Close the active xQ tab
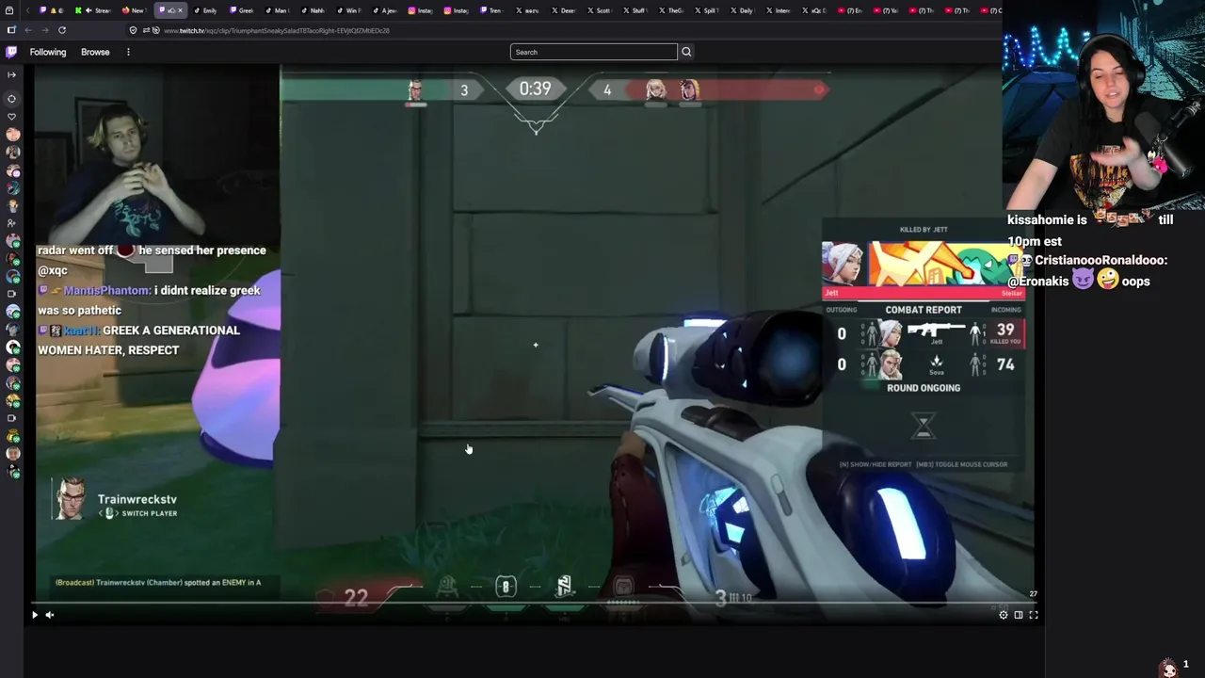The image size is (1205, 678). [180, 10]
